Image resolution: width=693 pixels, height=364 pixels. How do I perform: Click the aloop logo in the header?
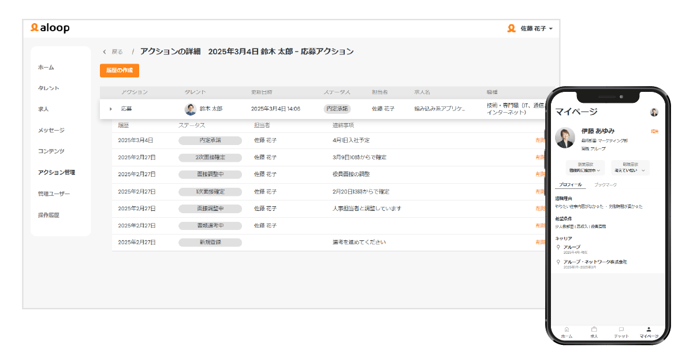[x=50, y=28]
